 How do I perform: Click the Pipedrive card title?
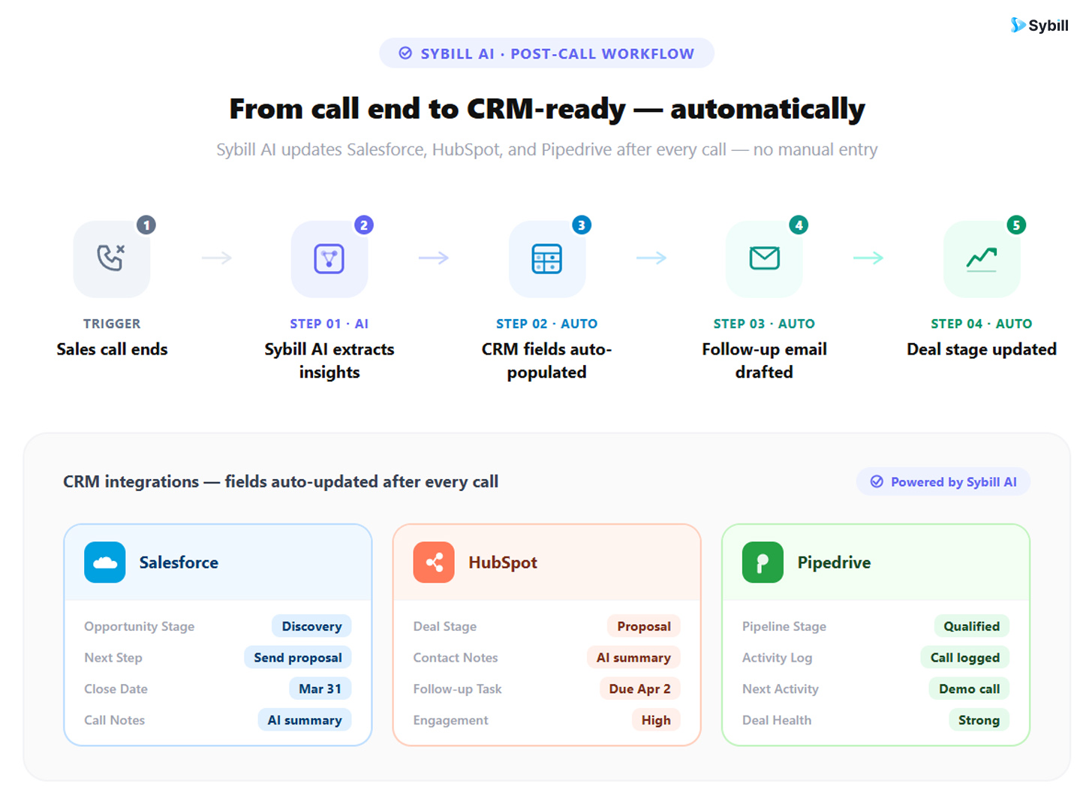(x=834, y=562)
